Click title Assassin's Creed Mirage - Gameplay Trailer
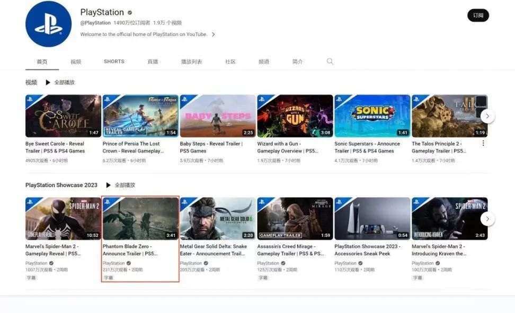Screen dimensions: 515x313 point(291,250)
